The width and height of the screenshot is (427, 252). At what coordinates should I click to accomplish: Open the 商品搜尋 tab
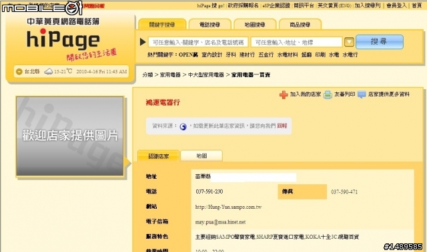[300, 25]
